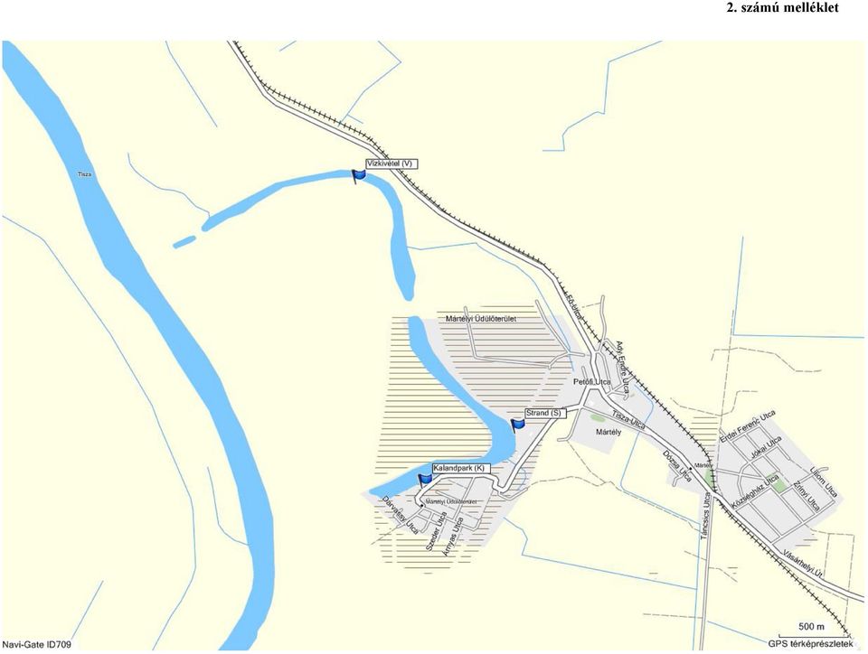Select the Kalandpark (K) label box

coord(460,468)
